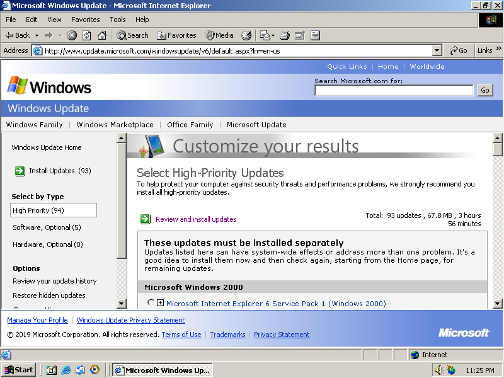Click the Mail toolbar icon
Screen dimensions: 504x378
[x=265, y=35]
